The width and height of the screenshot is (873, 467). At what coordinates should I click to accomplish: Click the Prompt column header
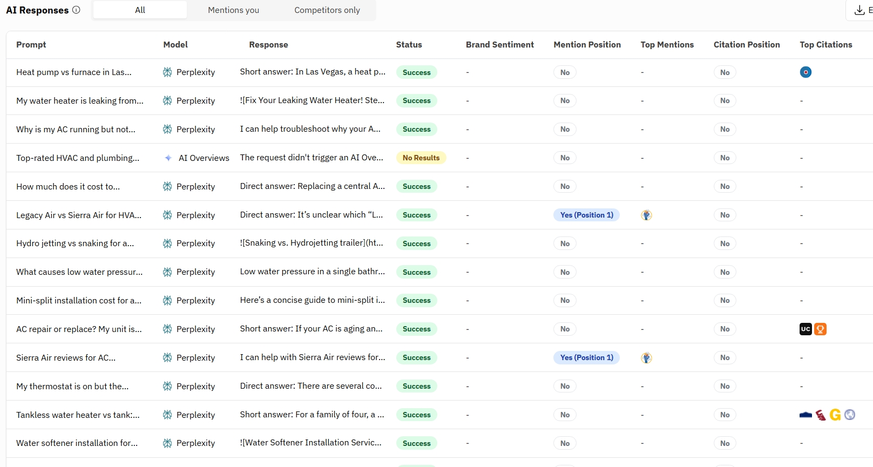pyautogui.click(x=31, y=45)
